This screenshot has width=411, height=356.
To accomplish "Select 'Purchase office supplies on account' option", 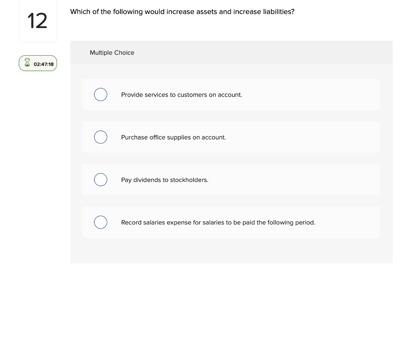I will coord(100,137).
